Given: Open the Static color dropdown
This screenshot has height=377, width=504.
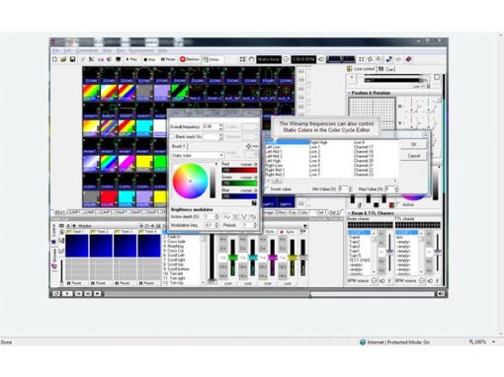Looking at the screenshot, I should coord(198,155).
